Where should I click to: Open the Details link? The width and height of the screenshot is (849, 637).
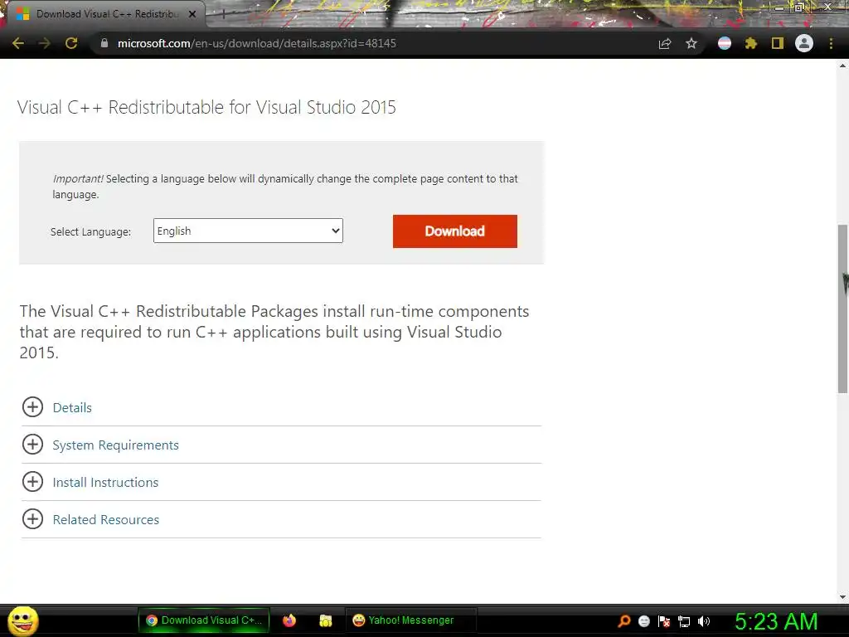click(72, 408)
